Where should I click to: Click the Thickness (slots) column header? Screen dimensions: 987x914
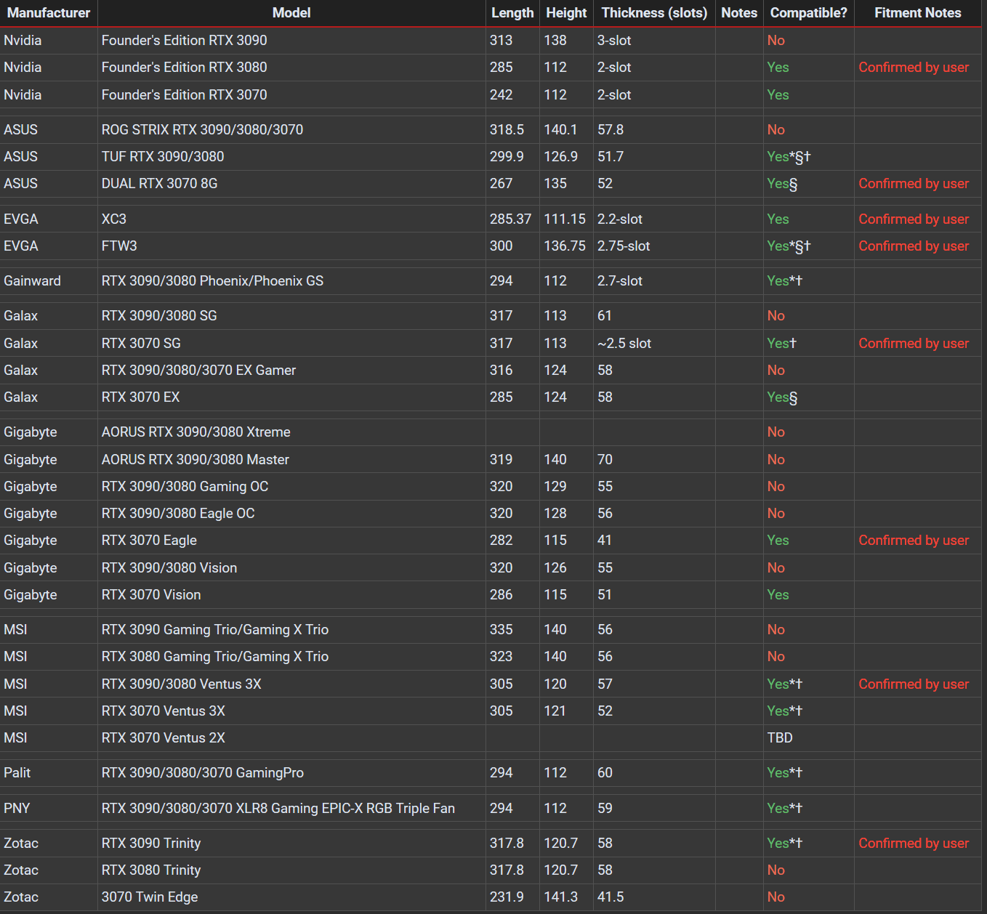pos(654,13)
